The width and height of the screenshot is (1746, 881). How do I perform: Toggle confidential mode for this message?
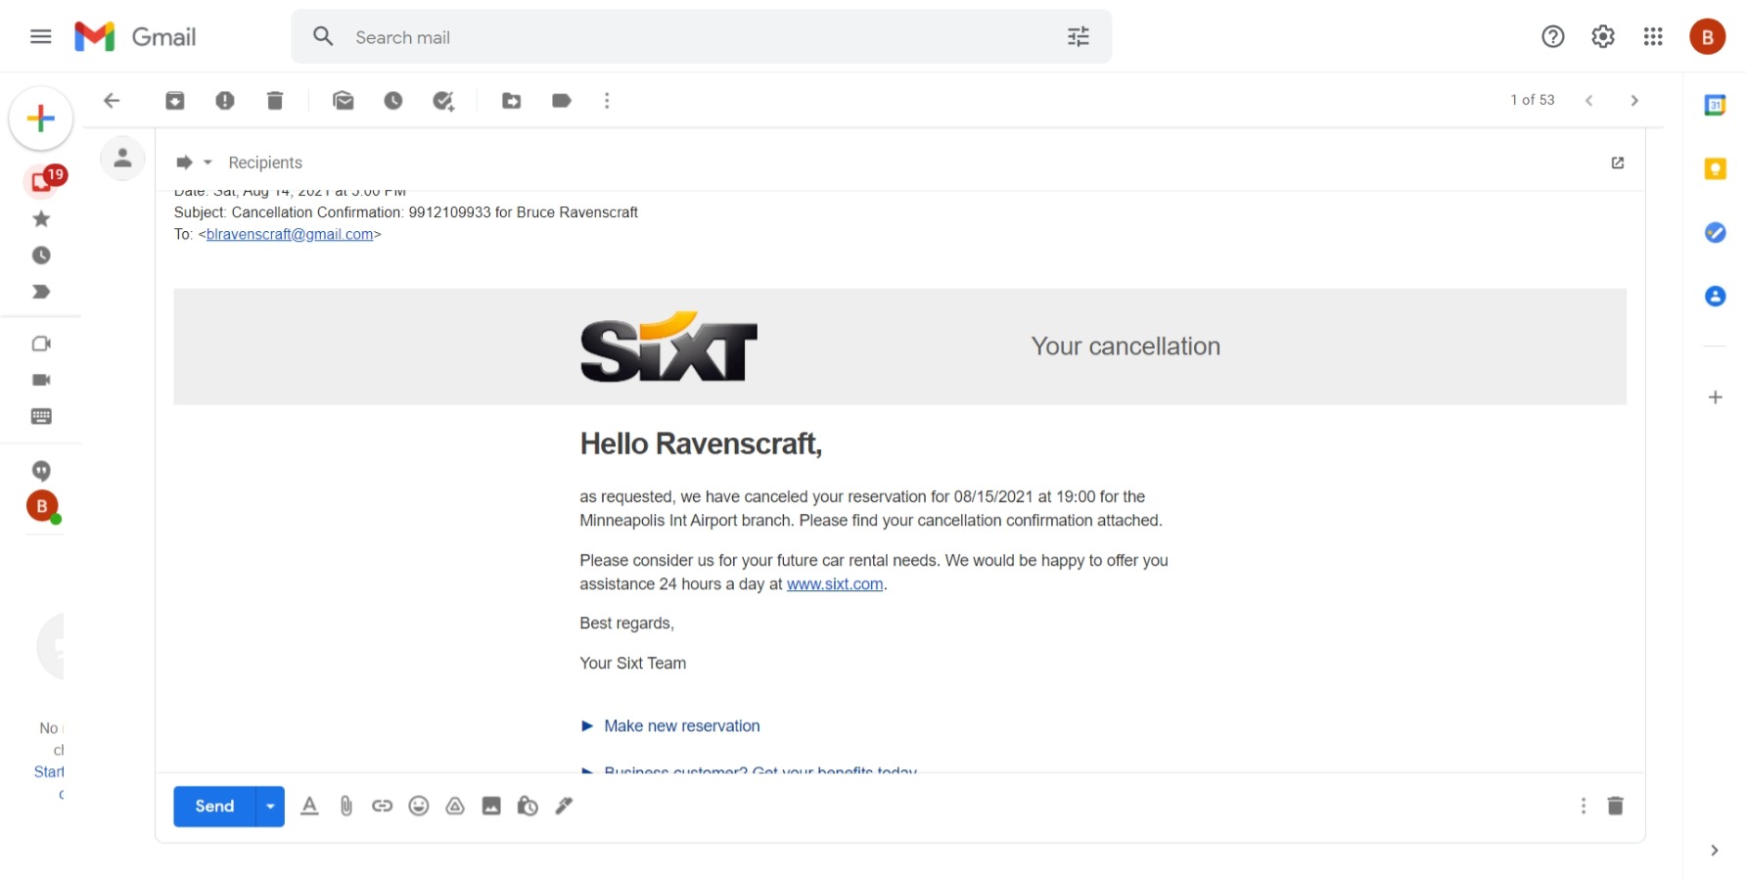528,806
